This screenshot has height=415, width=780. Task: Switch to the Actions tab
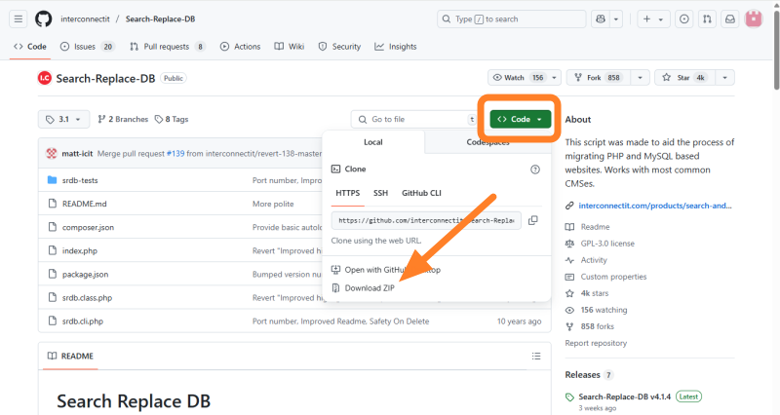pos(240,46)
